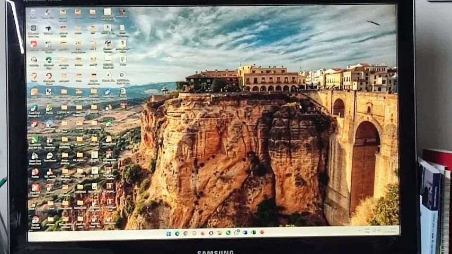This screenshot has width=452, height=254.
Task: Open the Recycle Bin desktop icon
Action: [32, 14]
